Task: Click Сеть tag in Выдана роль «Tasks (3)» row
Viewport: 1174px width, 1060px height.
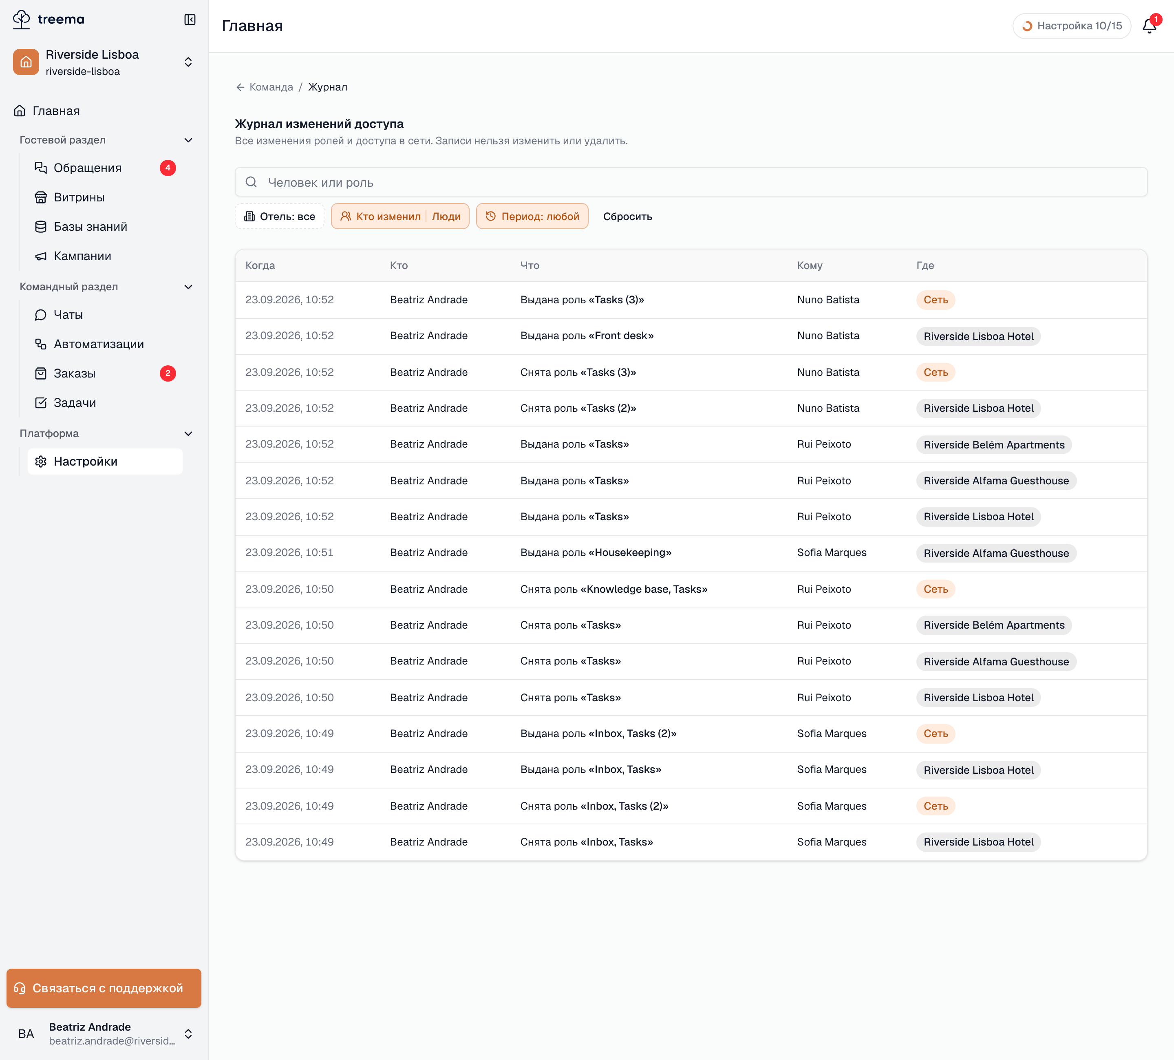Action: [935, 300]
